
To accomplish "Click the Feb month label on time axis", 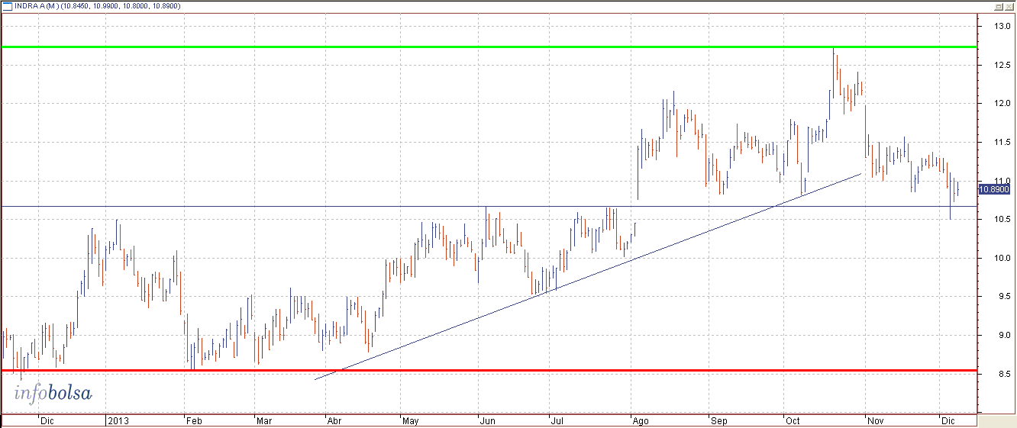I will coord(194,420).
